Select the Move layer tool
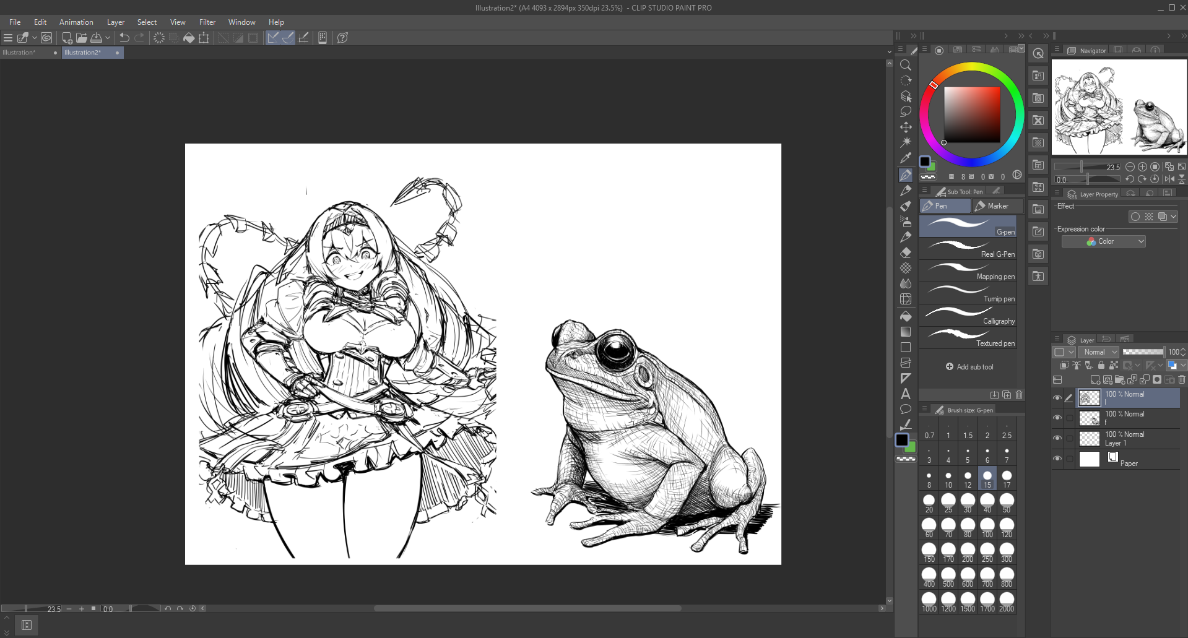The height and width of the screenshot is (638, 1188). (x=906, y=127)
